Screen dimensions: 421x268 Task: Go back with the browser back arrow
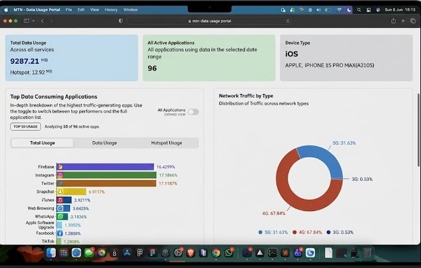[42, 21]
